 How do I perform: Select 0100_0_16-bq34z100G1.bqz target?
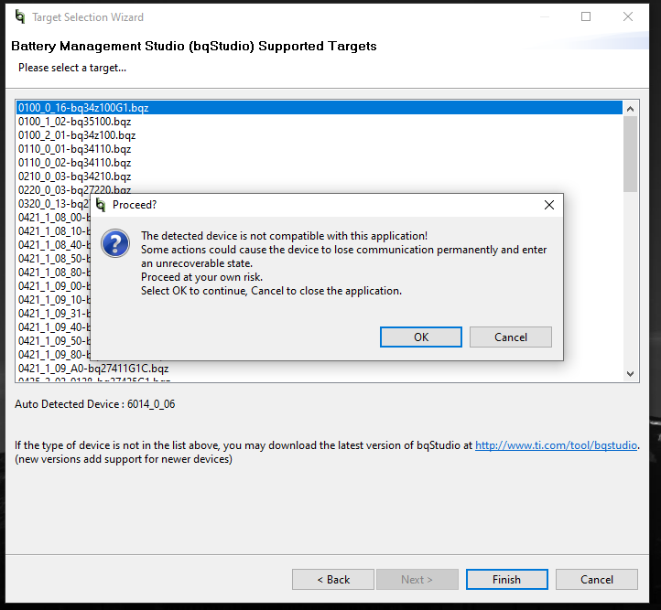[320, 108]
